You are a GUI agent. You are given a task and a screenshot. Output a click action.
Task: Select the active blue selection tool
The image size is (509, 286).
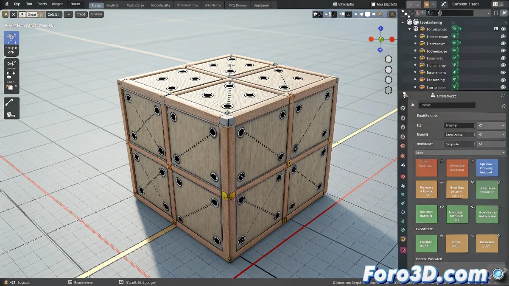tap(11, 38)
